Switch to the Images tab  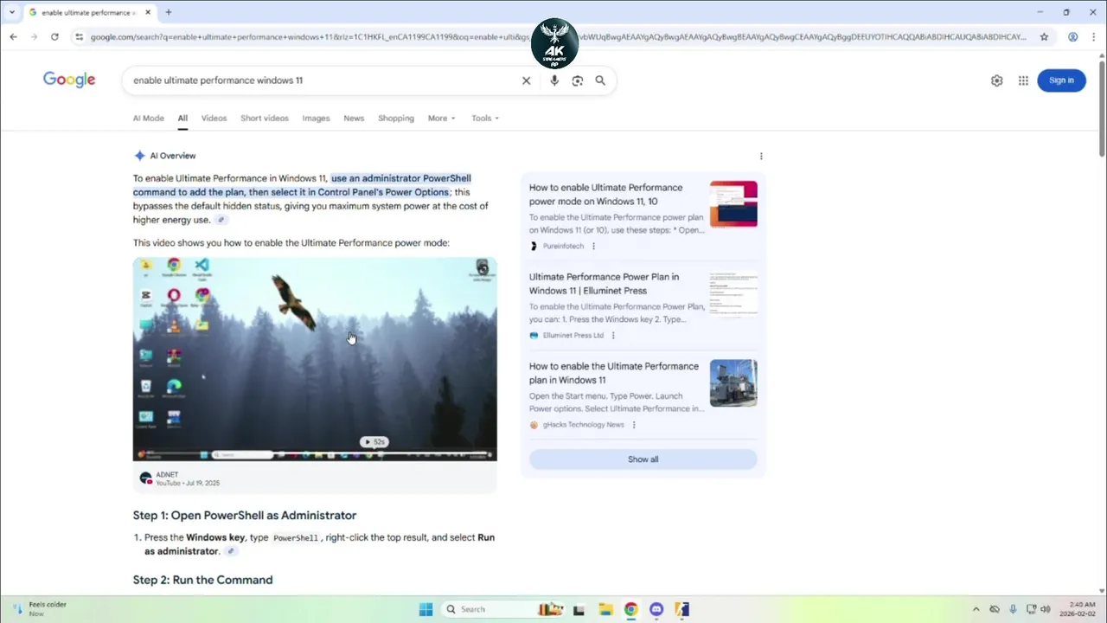pyautogui.click(x=316, y=119)
